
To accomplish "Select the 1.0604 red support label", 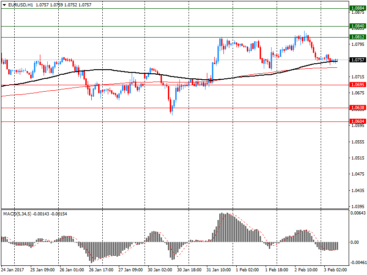I will pyautogui.click(x=358, y=121).
